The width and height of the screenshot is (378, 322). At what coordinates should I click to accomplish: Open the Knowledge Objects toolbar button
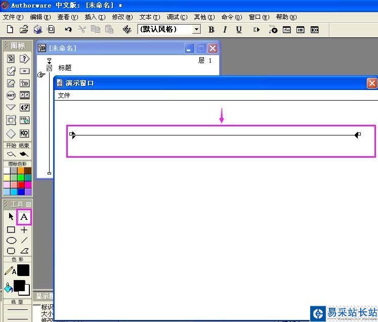[x=314, y=30]
